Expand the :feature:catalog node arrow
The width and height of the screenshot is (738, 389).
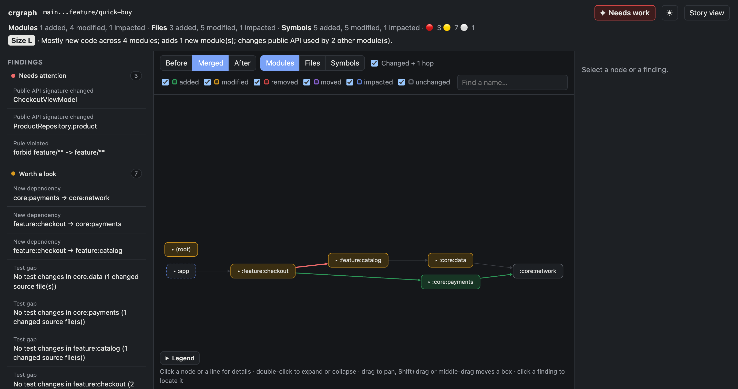click(336, 261)
